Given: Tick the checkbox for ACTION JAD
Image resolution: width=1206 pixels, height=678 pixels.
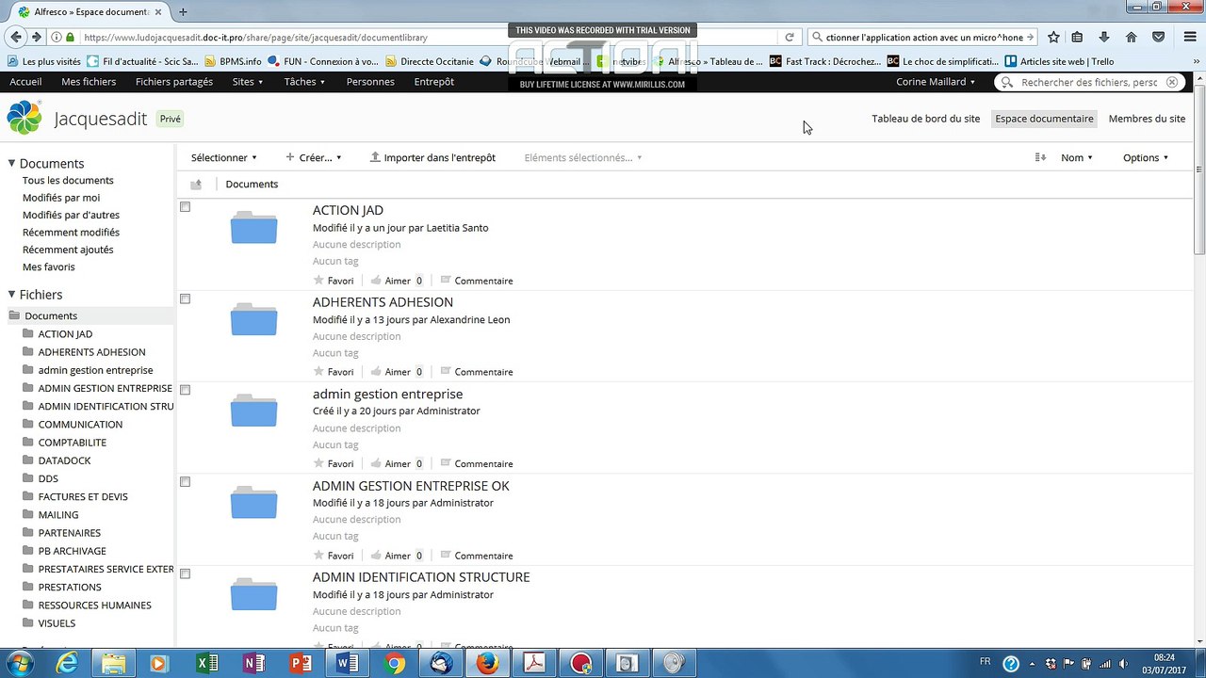Looking at the screenshot, I should (x=185, y=207).
